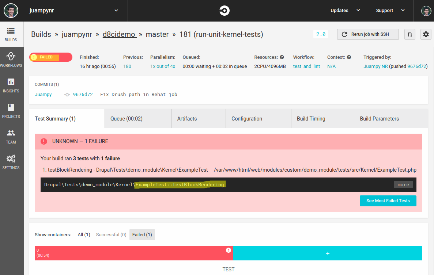Show only Failed containers
The image size is (434, 275).
point(142,234)
